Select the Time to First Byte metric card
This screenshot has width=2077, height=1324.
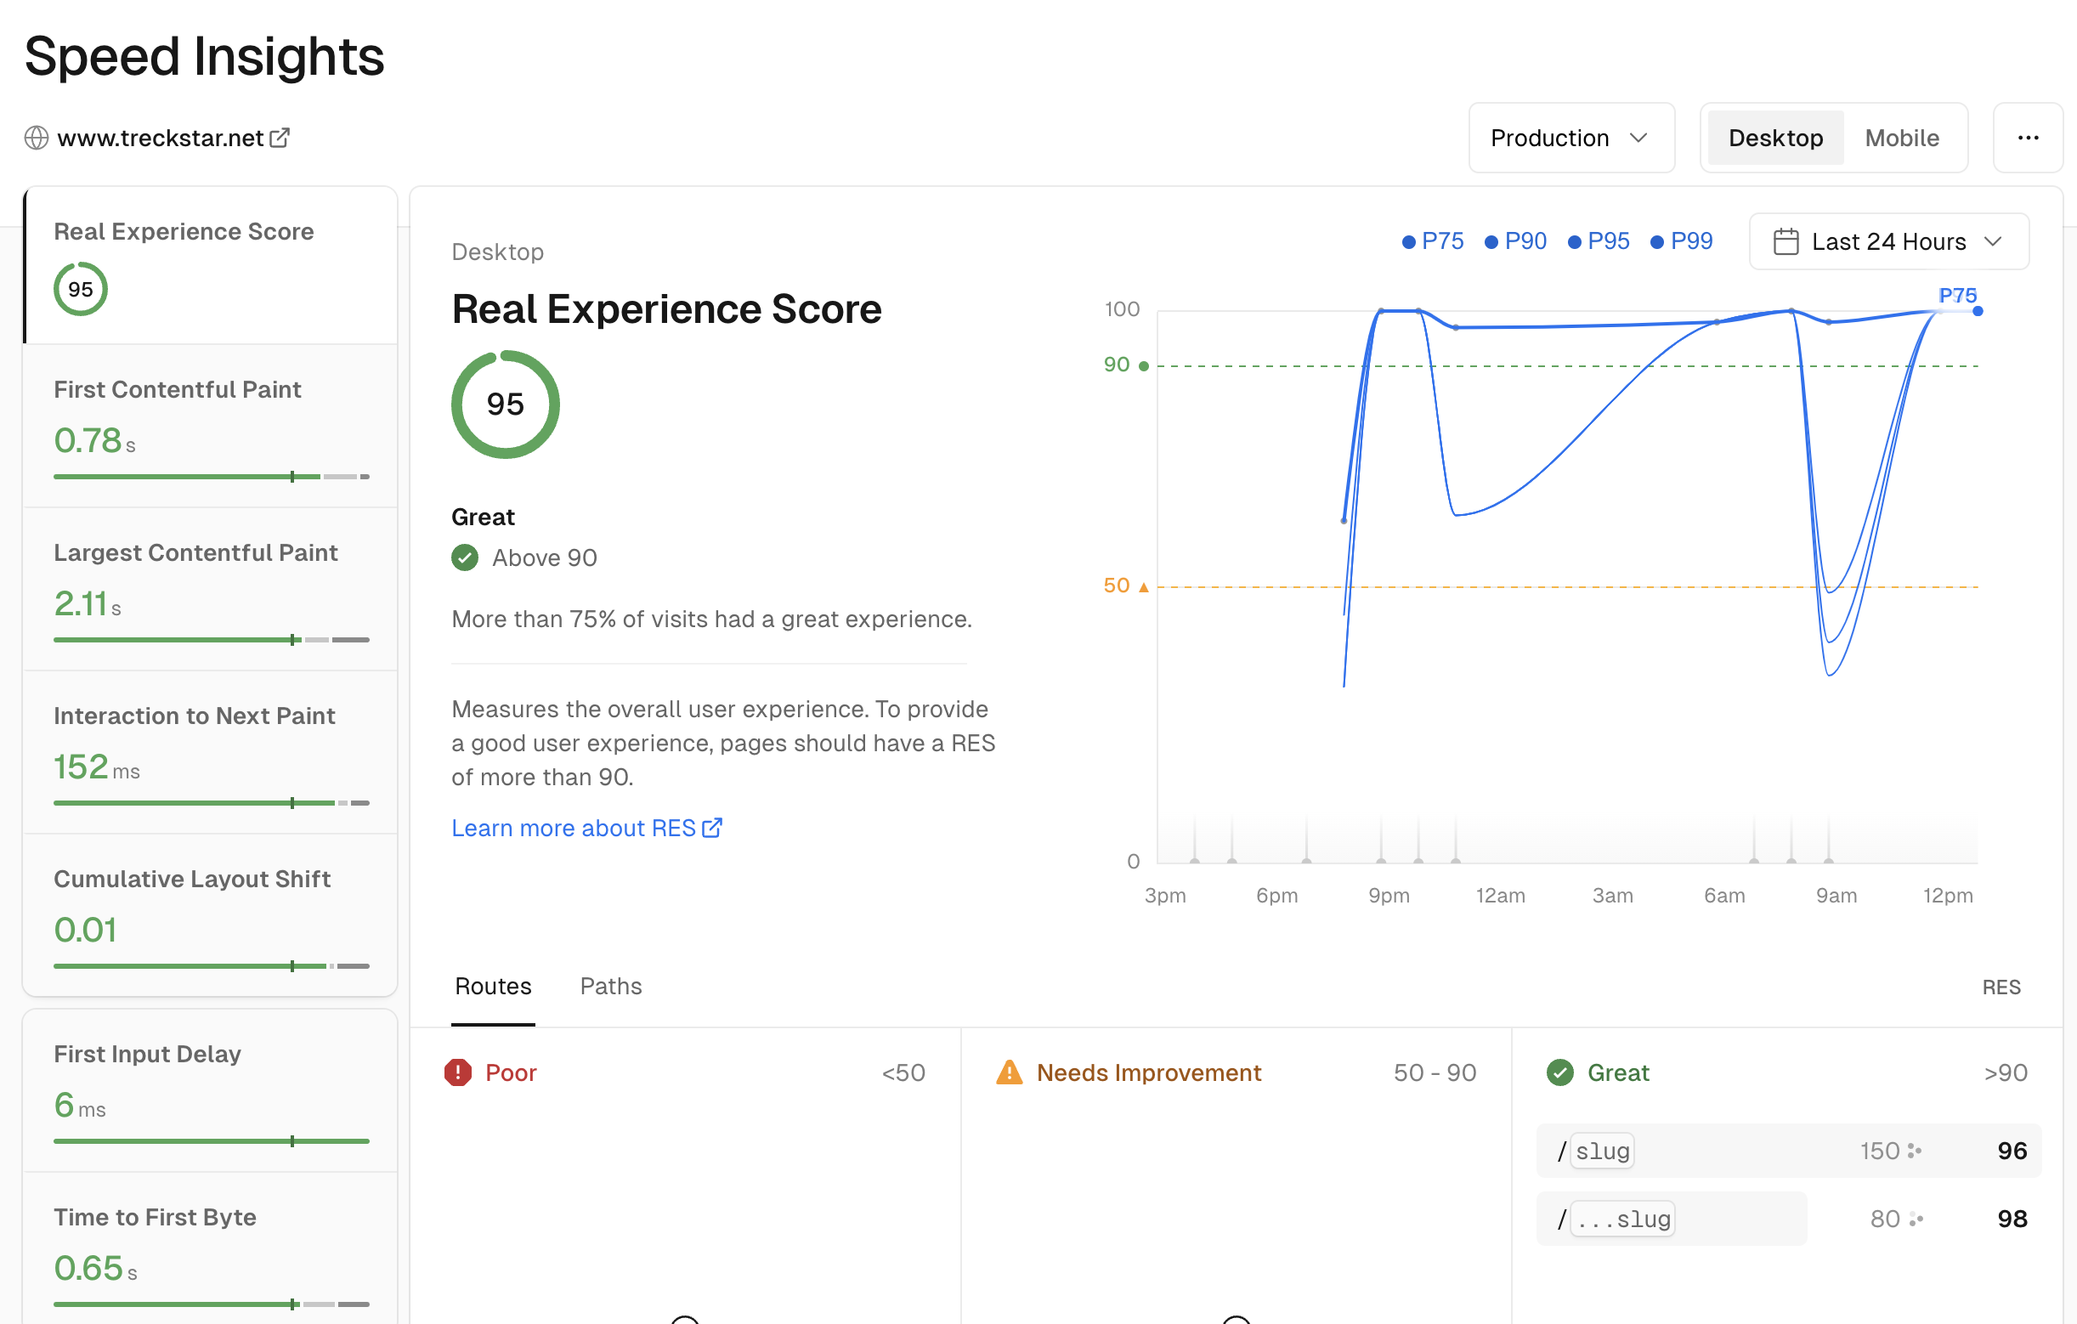tap(210, 1251)
